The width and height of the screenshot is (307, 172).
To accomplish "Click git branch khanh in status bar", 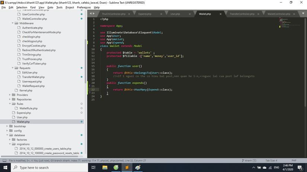I will 249,161.
